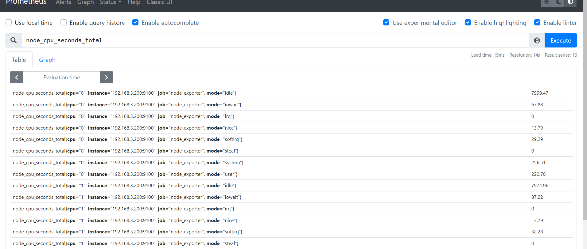Click the cpu="1" mode="irq" series label
Screen dimensions: 587x249
pyautogui.click(x=123, y=209)
